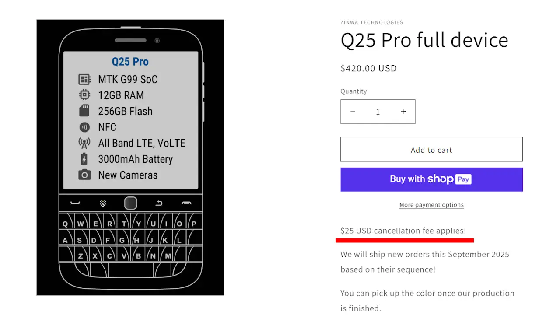This screenshot has width=560, height=315.
Task: Click the RAM chip icon beside 12GB RAM
Action: tap(84, 95)
